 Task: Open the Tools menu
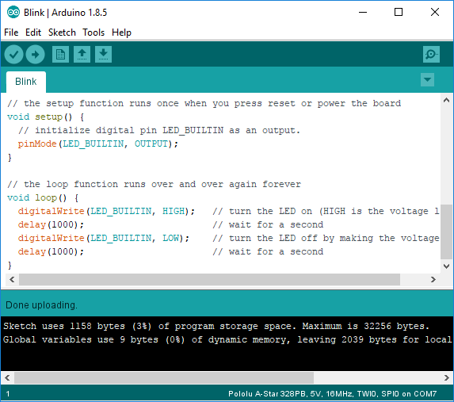click(93, 33)
